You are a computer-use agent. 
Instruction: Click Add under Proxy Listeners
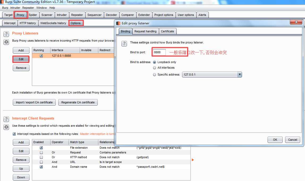pos(21,50)
